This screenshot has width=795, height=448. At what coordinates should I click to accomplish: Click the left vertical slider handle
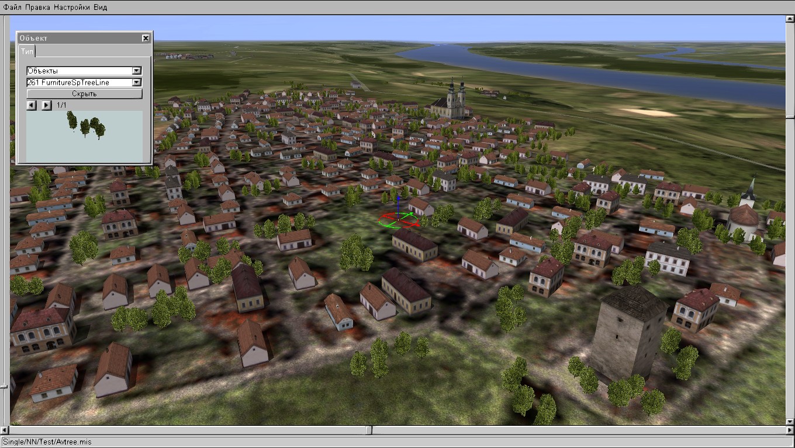(4, 386)
